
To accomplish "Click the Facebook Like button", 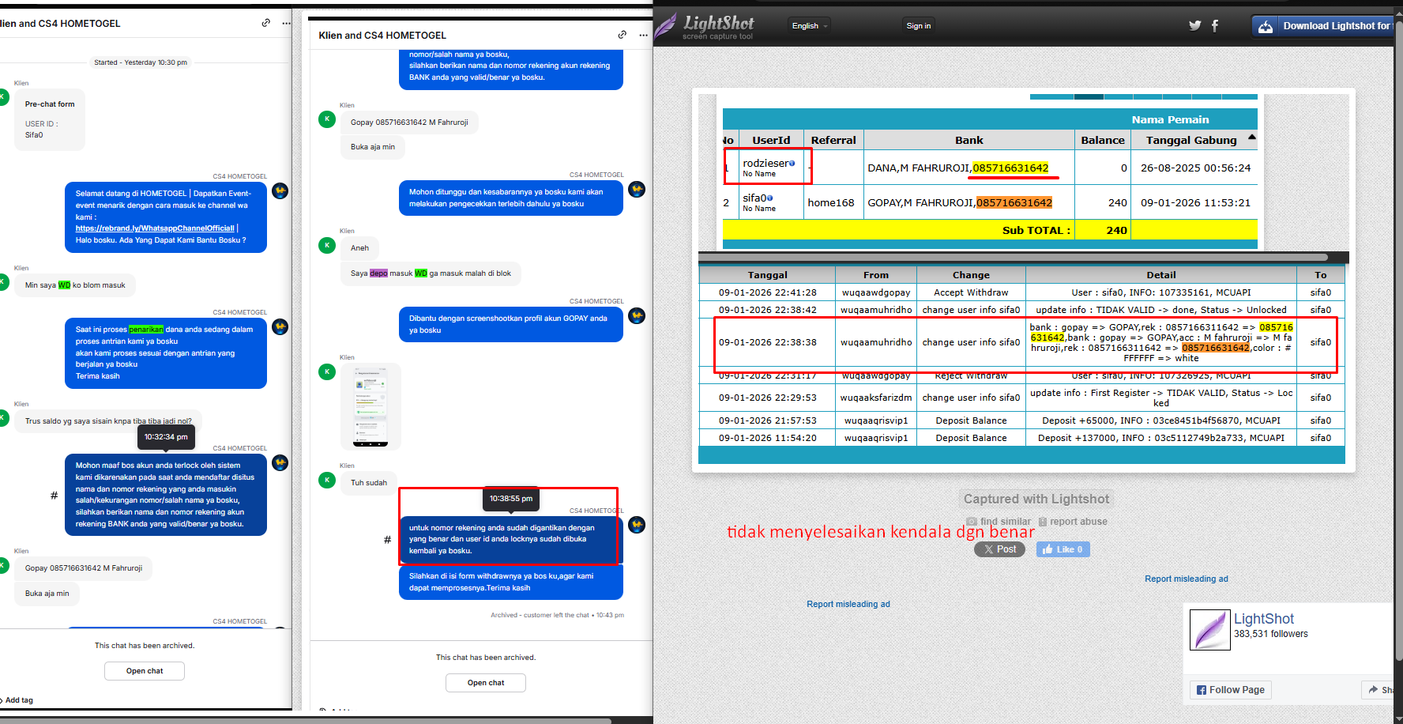I will coord(1063,549).
